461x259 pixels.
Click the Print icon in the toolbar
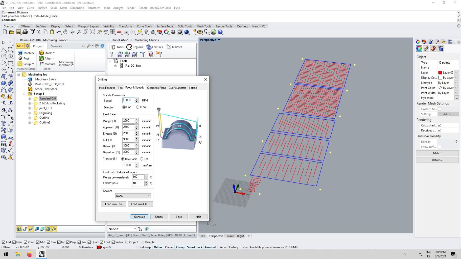(25, 32)
